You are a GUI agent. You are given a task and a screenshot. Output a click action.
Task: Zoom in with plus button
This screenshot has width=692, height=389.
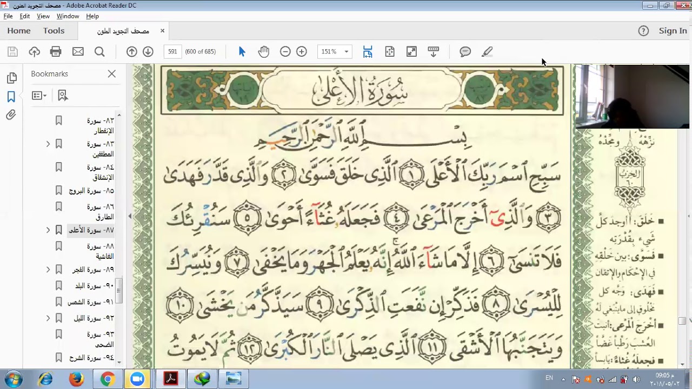[302, 52]
